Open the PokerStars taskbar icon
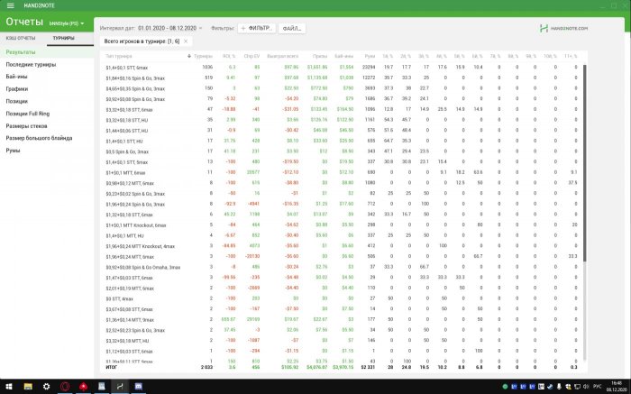The width and height of the screenshot is (631, 394). point(83,387)
